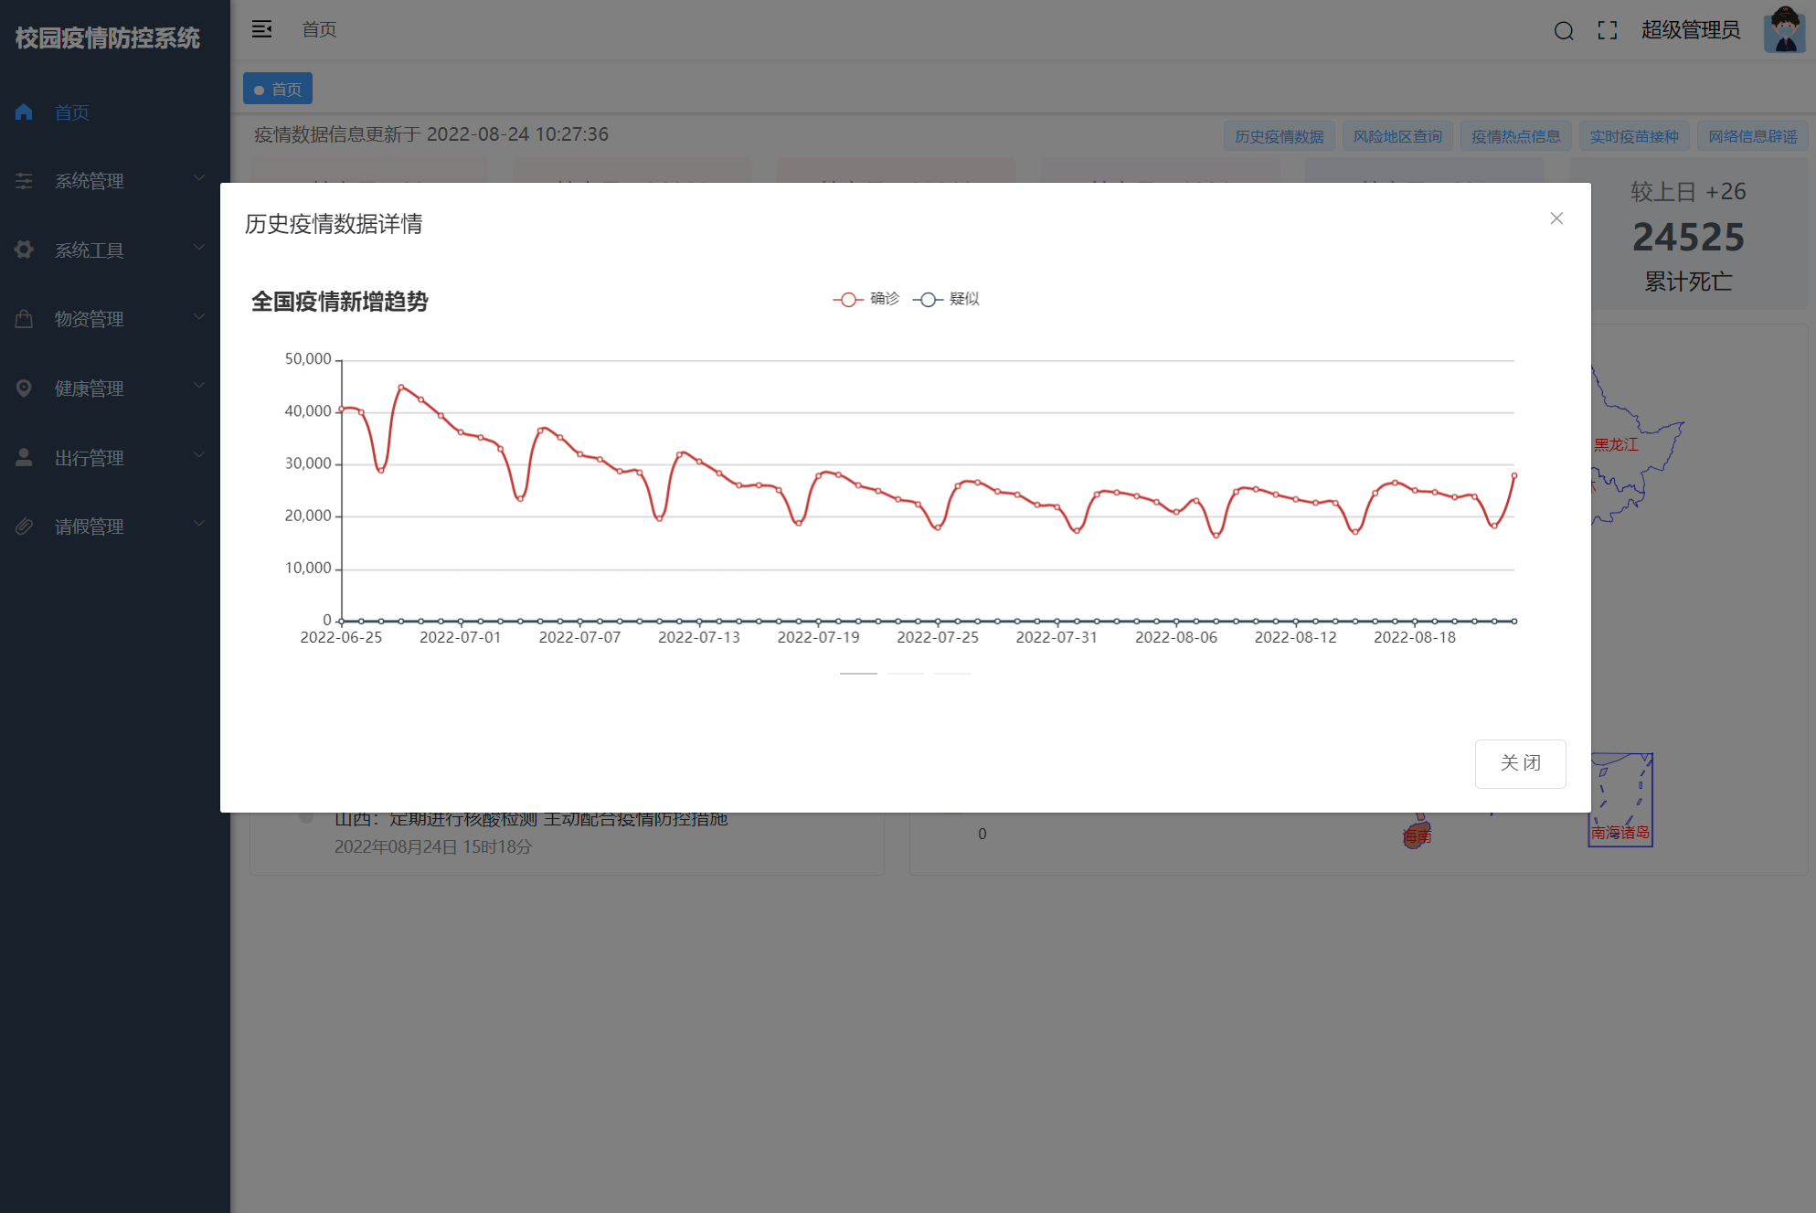Click the admin avatar picture

pyautogui.click(x=1784, y=30)
